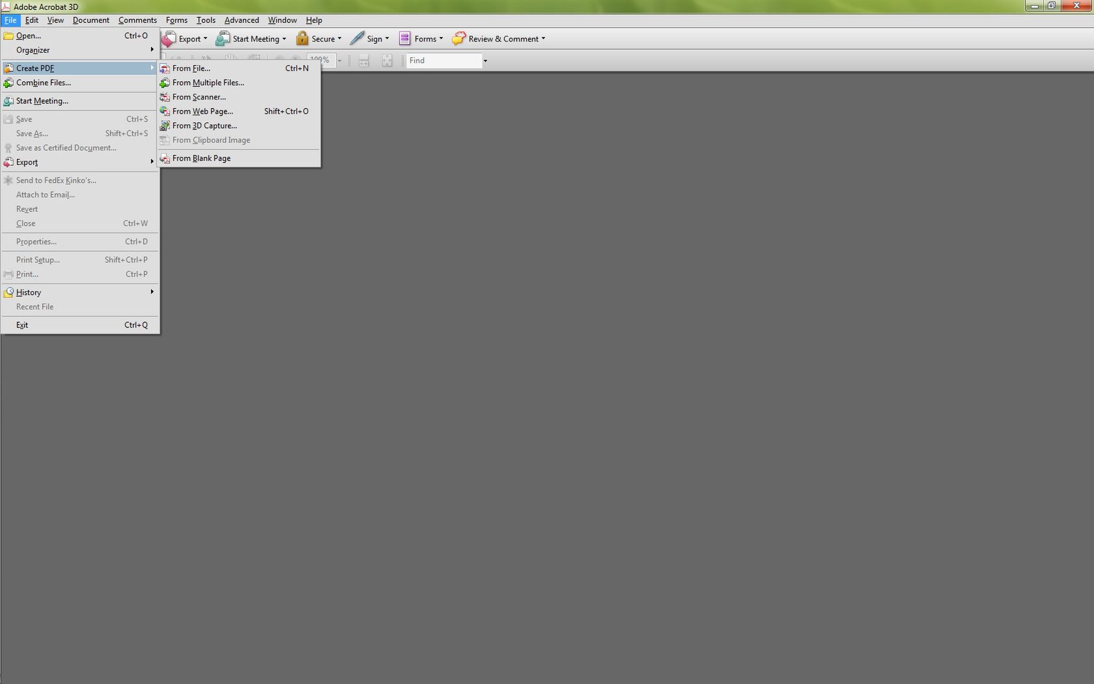Expand the Start Meeting dropdown arrow
Image resolution: width=1094 pixels, height=684 pixels.
tap(284, 38)
